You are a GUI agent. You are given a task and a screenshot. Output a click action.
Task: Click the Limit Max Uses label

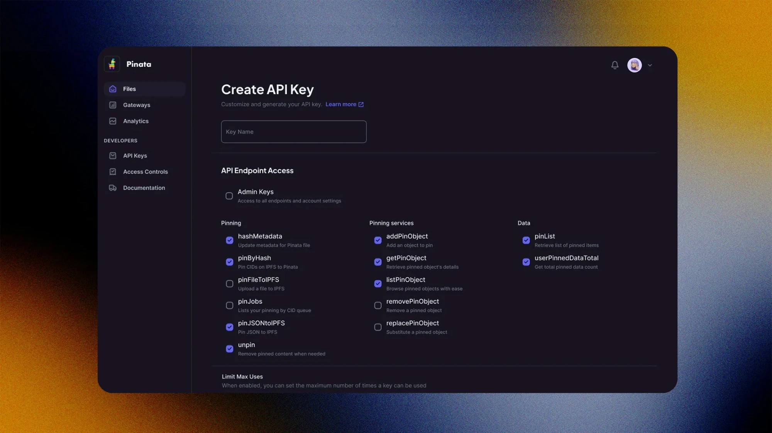click(242, 377)
